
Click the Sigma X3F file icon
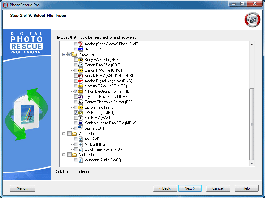point(80,128)
